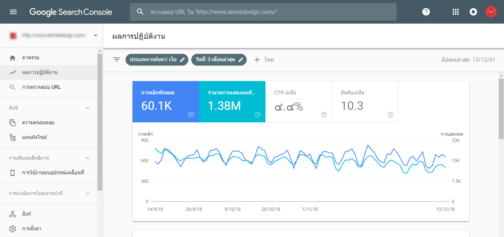
Task: Toggle the total impressions metric card
Action: click(232, 101)
